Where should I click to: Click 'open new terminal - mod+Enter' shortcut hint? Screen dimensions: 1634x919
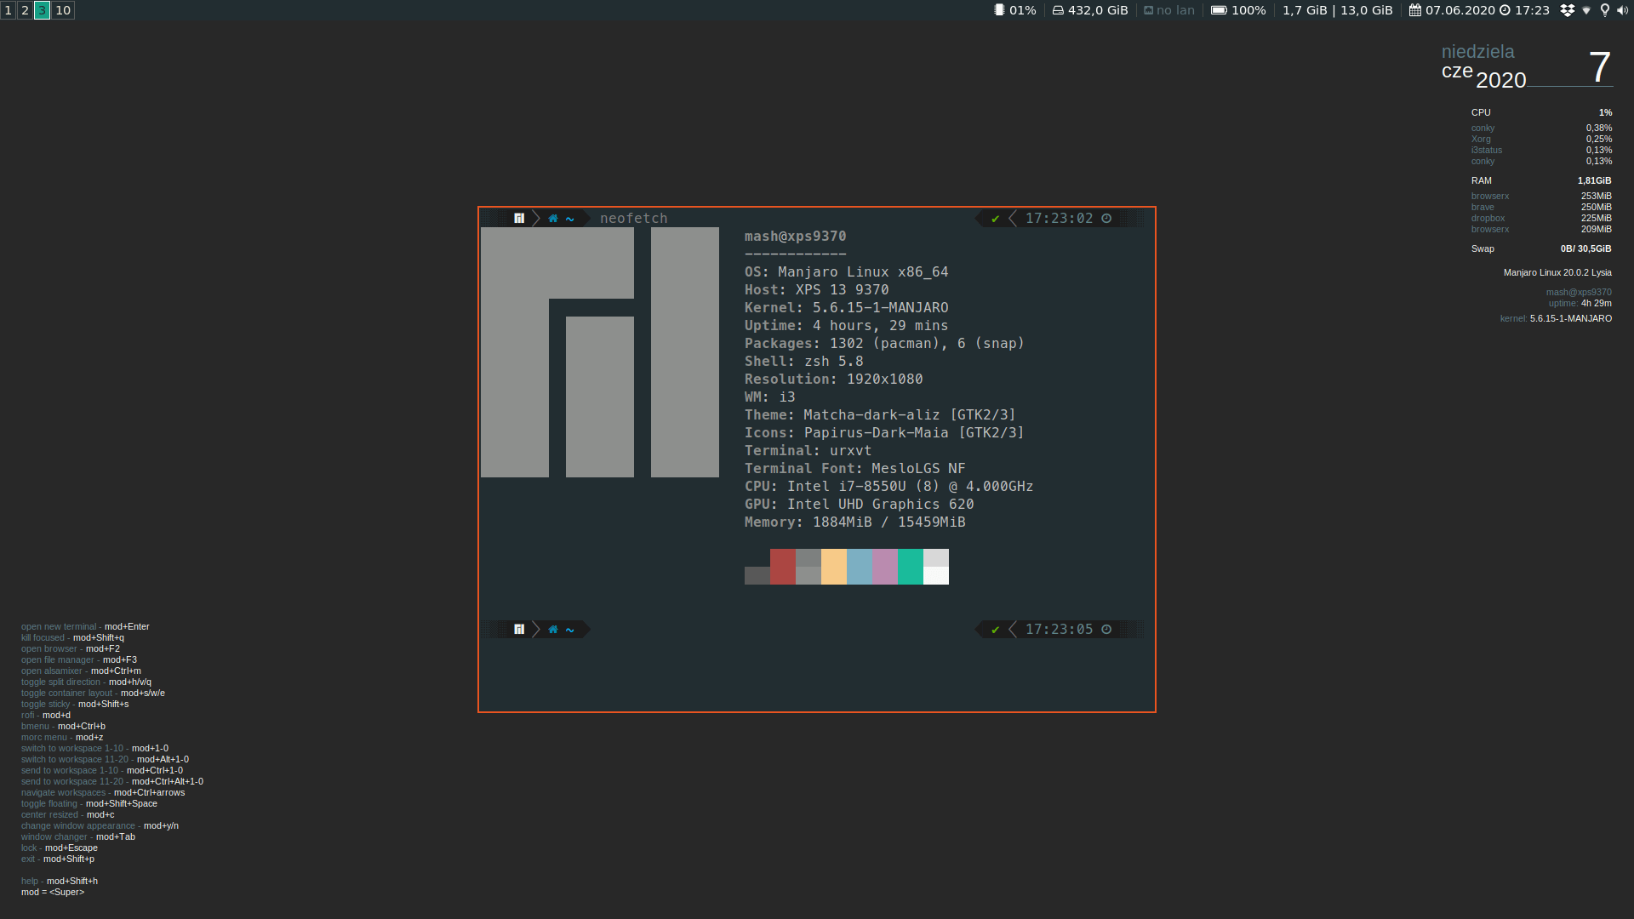[85, 627]
